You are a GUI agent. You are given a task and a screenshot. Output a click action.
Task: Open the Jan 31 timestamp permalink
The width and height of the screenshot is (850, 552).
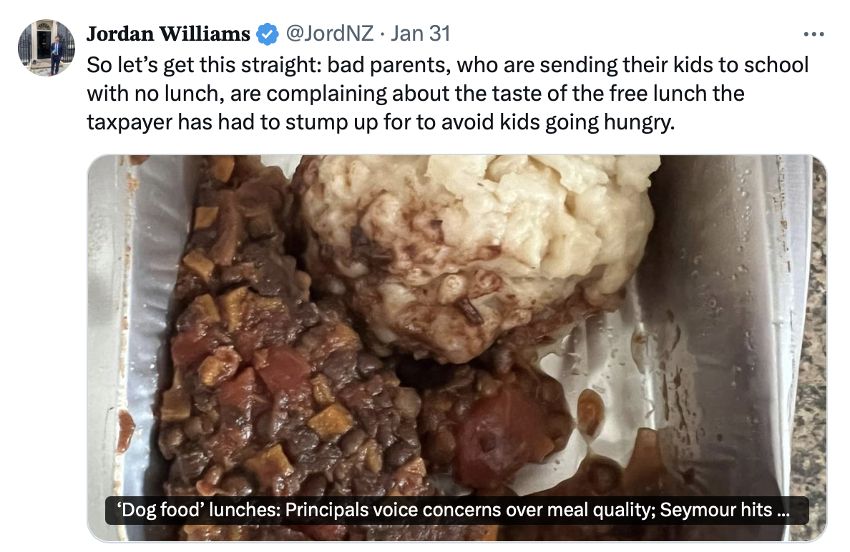click(421, 34)
